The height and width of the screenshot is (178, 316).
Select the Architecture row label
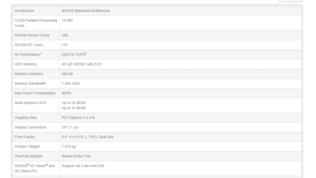pos(24,11)
